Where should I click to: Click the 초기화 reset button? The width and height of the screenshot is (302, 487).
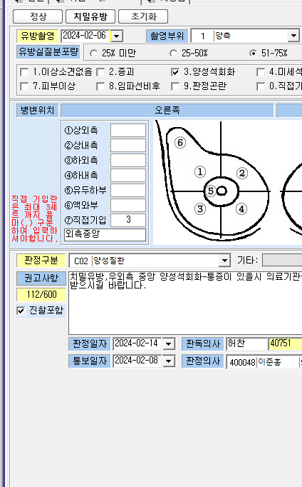pos(143,16)
